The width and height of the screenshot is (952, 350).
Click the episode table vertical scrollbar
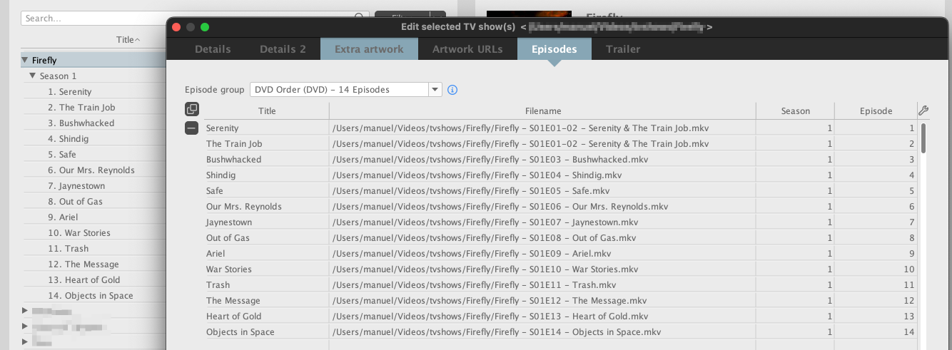click(923, 138)
